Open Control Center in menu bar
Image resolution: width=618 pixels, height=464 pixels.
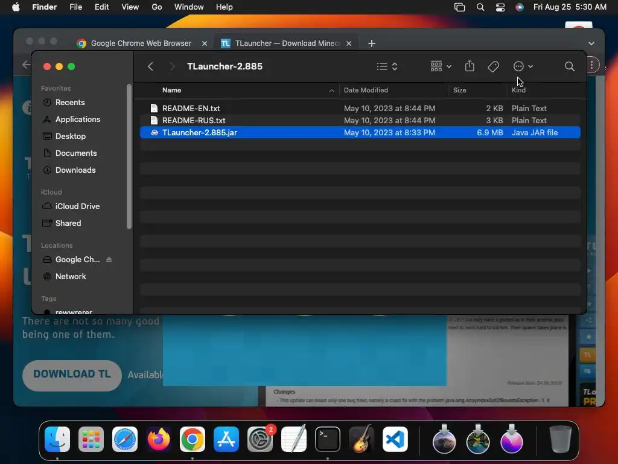click(x=500, y=7)
